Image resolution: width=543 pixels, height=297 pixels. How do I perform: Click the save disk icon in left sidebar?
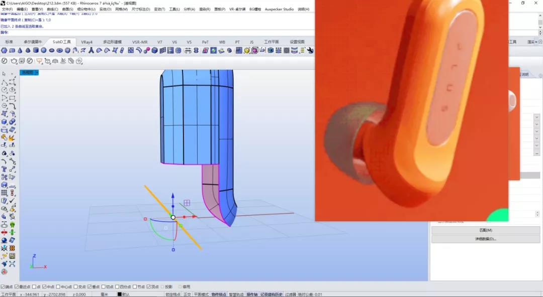point(12,256)
